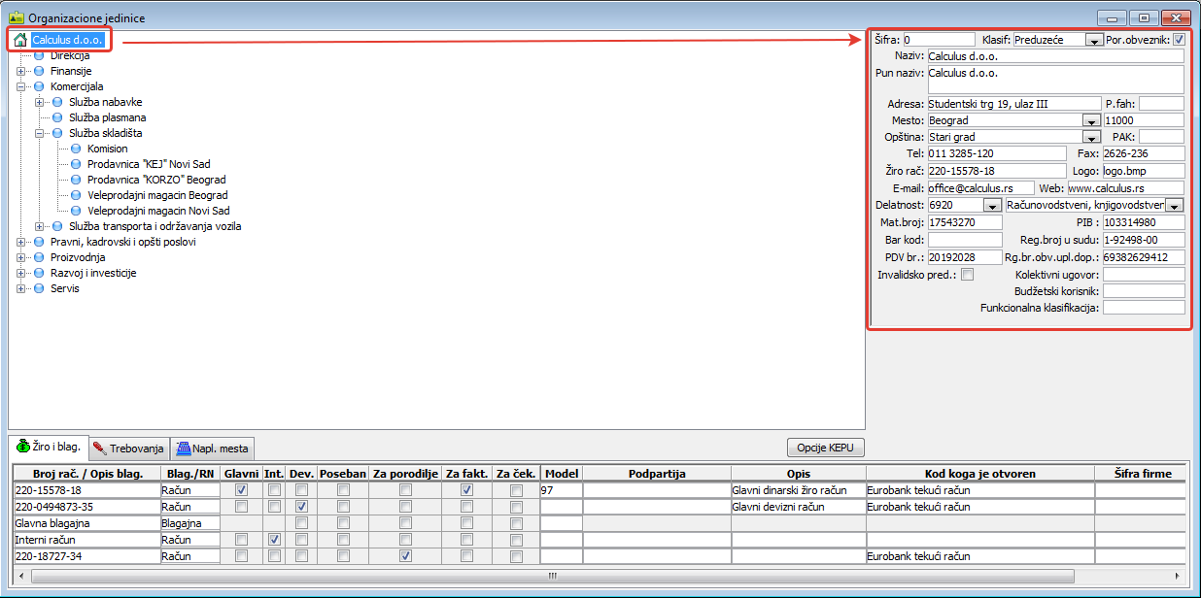Open the Klasif dropdown list
1201x598 pixels.
tap(1093, 41)
